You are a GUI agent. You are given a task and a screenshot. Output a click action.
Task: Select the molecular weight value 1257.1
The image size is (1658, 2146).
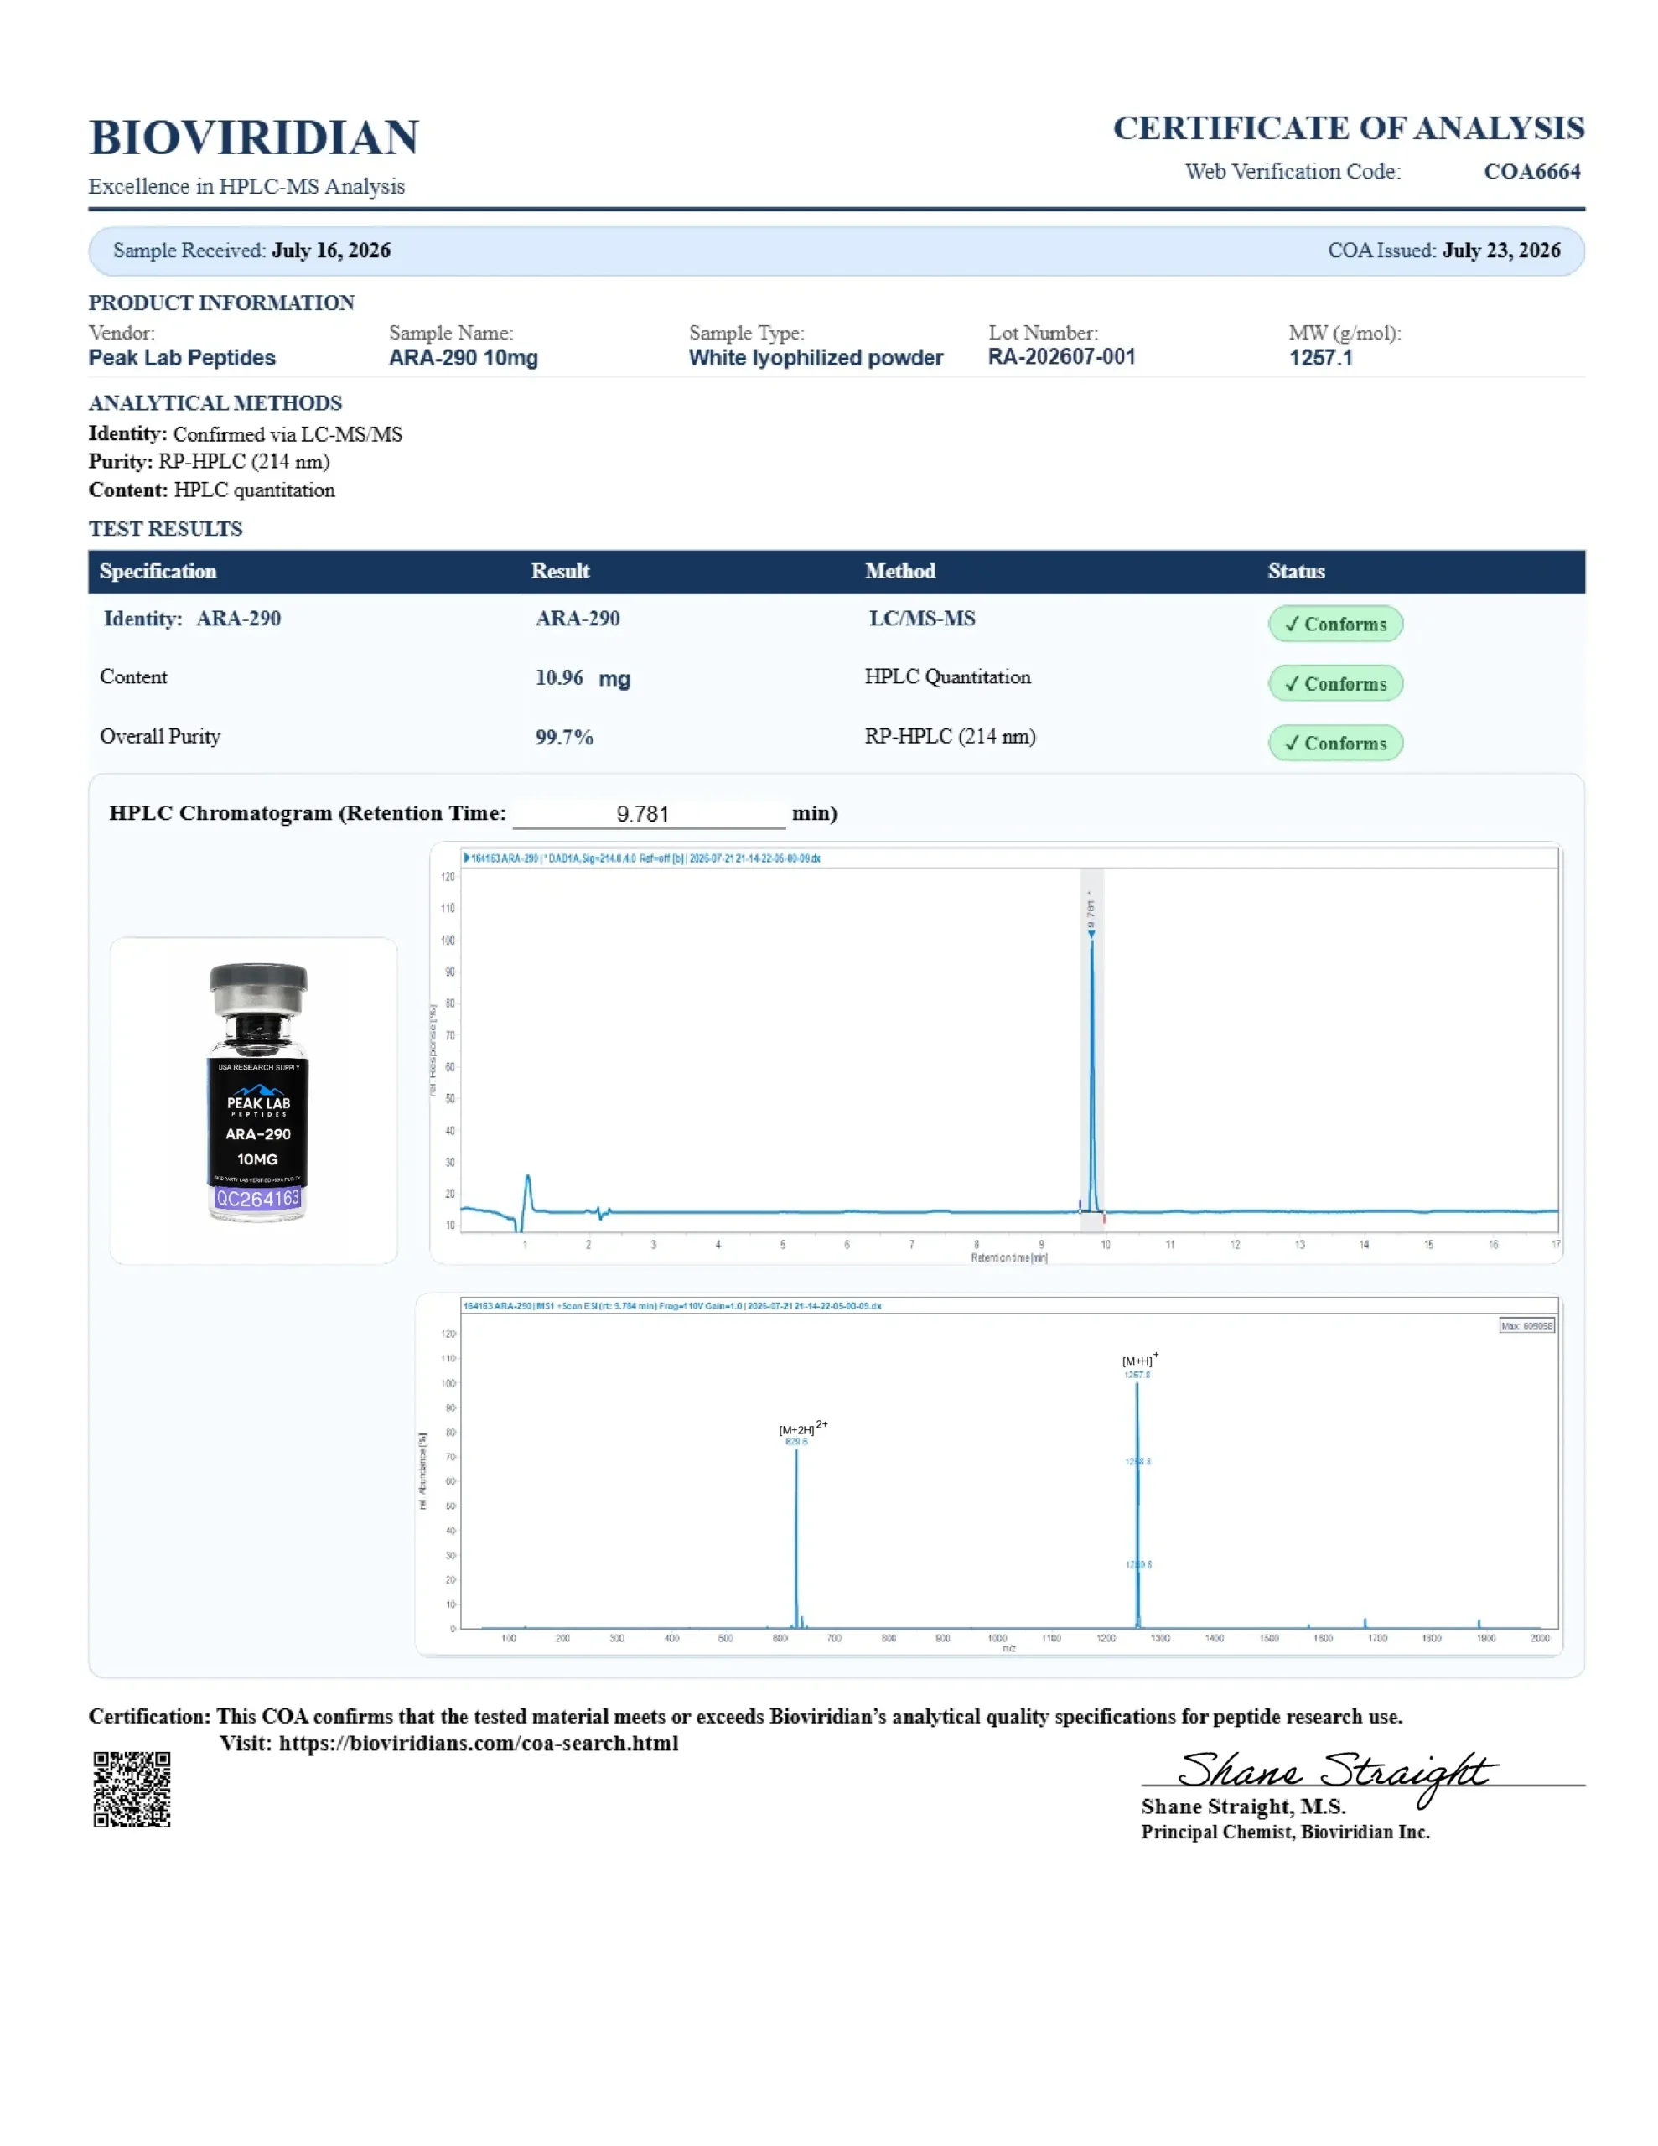[1321, 358]
